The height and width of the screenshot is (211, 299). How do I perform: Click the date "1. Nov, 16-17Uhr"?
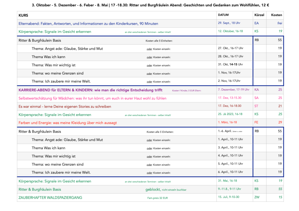[229, 73]
